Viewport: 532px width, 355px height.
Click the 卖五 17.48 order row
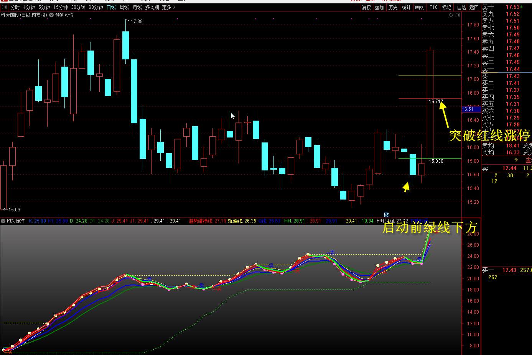(x=506, y=41)
